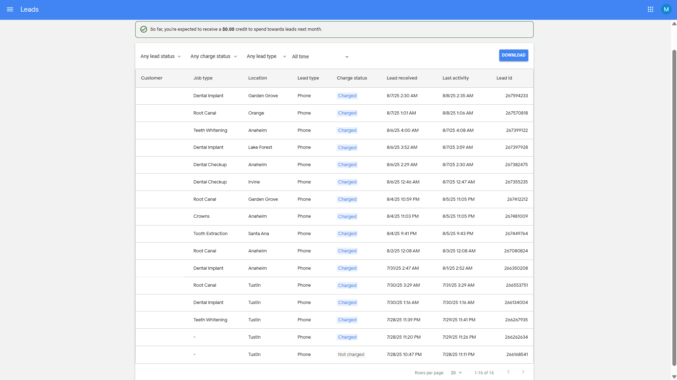Image resolution: width=677 pixels, height=380 pixels.
Task: Select Tooth Extraction job row
Action: pos(334,234)
